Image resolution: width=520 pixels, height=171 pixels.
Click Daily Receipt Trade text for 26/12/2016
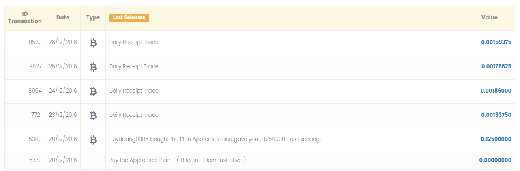point(133,42)
